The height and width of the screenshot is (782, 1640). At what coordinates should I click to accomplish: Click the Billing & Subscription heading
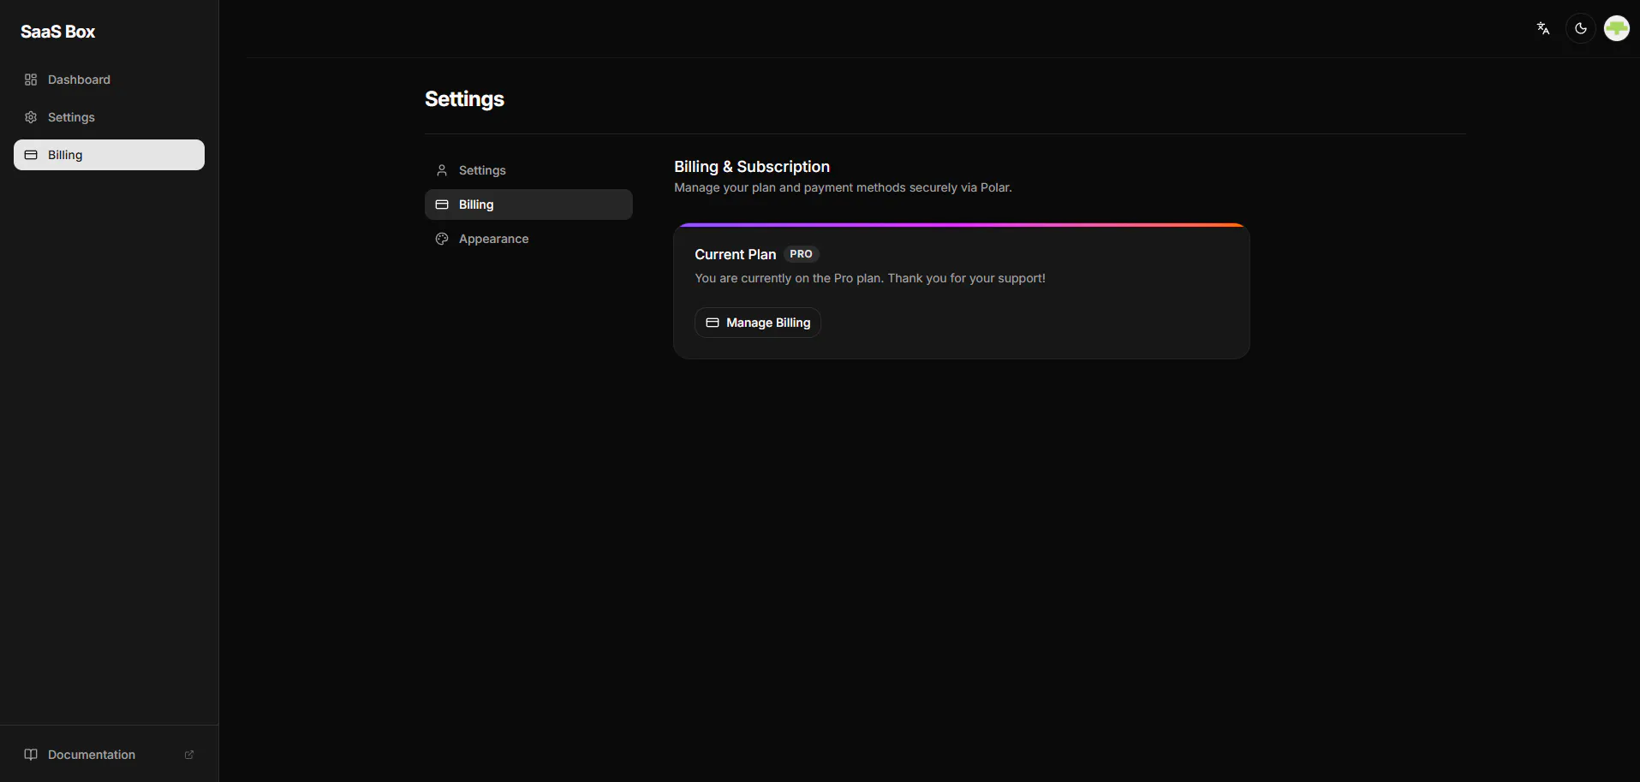coord(752,167)
